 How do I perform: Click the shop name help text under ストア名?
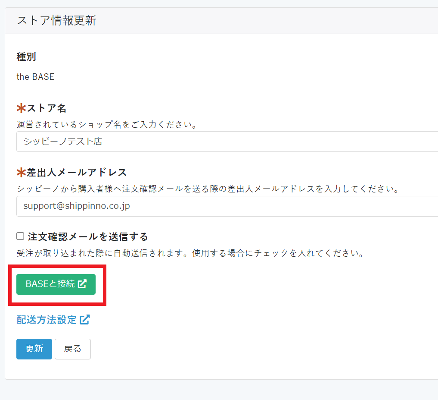(107, 125)
